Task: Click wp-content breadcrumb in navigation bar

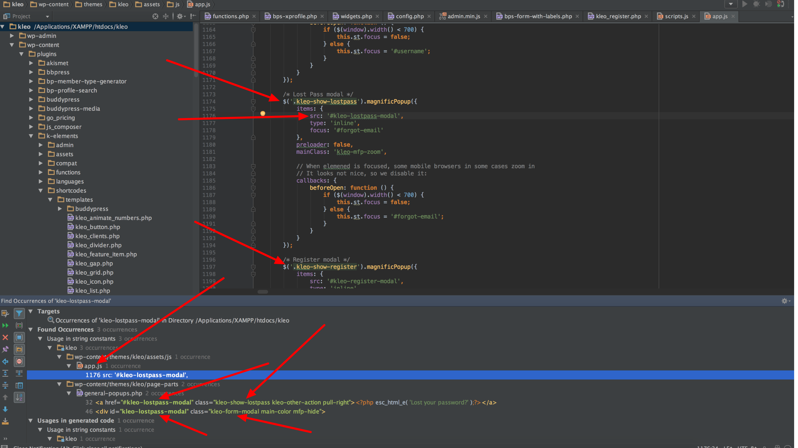Action: point(50,4)
